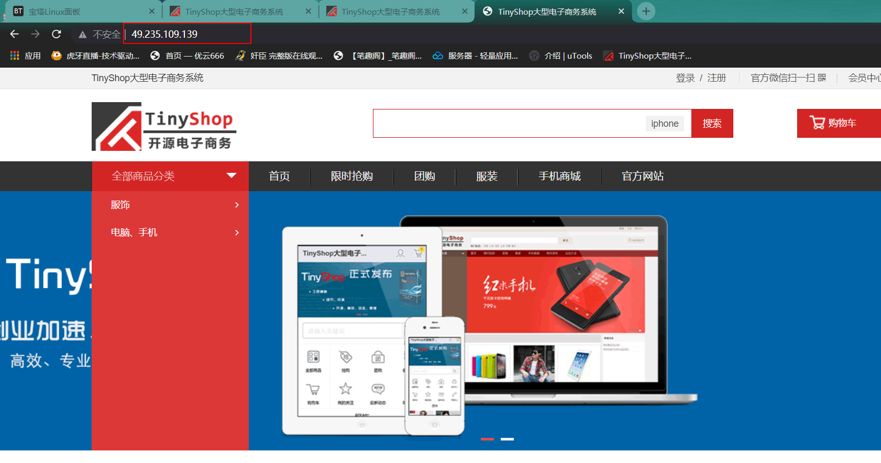
Task: Select the iphone search suggestion tag
Action: click(x=665, y=124)
